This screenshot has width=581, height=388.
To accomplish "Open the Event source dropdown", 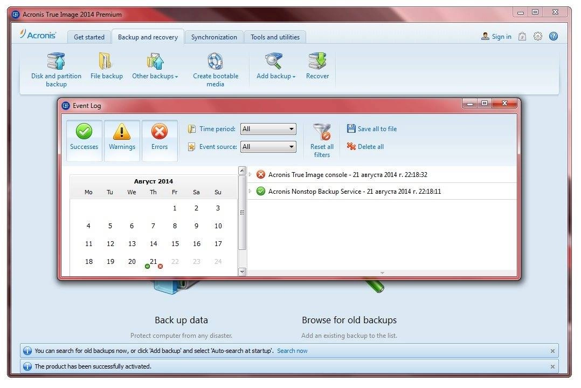I will click(x=268, y=147).
